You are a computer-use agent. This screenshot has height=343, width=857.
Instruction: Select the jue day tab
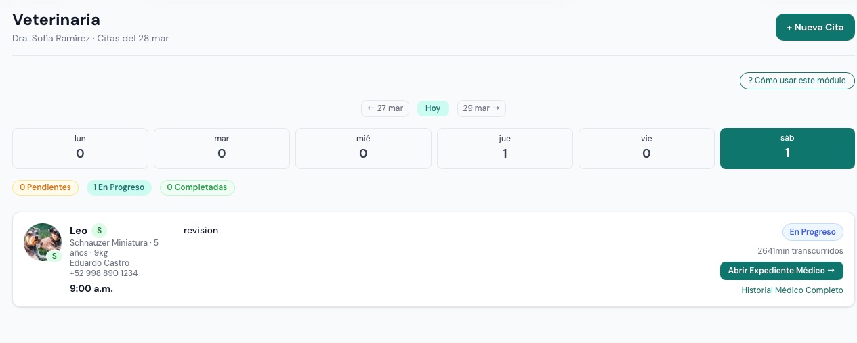[x=505, y=148]
